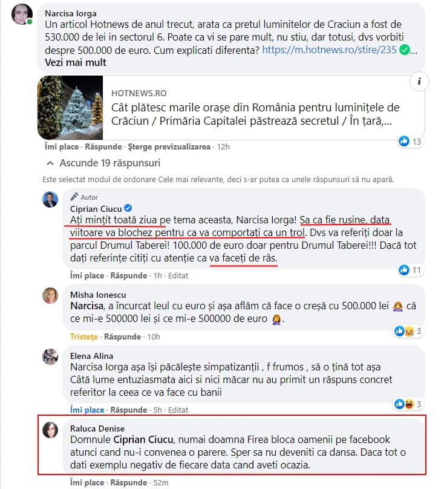Open the Christmas tree article thumbnail
Screen dimensions: 447x489
(70, 108)
